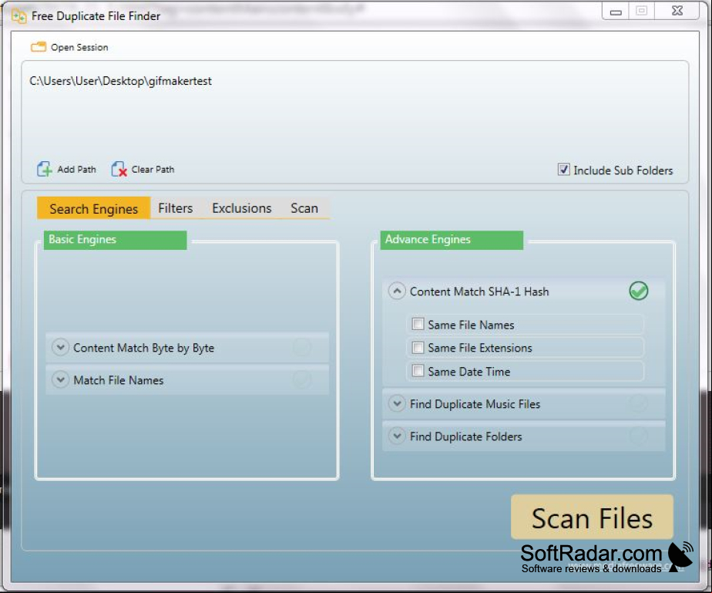712x593 pixels.
Task: Select the Match File Names engine indicator
Action: click(301, 379)
